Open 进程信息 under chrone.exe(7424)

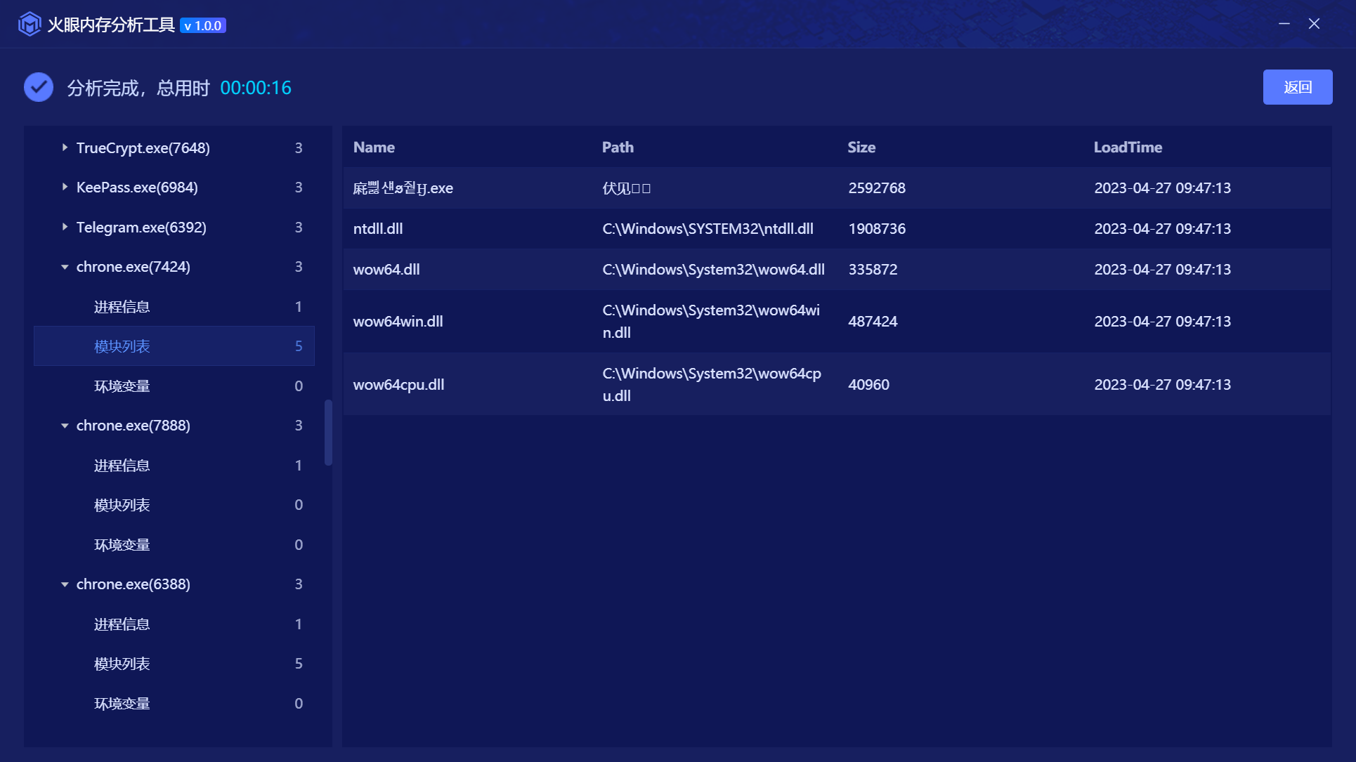tap(122, 307)
